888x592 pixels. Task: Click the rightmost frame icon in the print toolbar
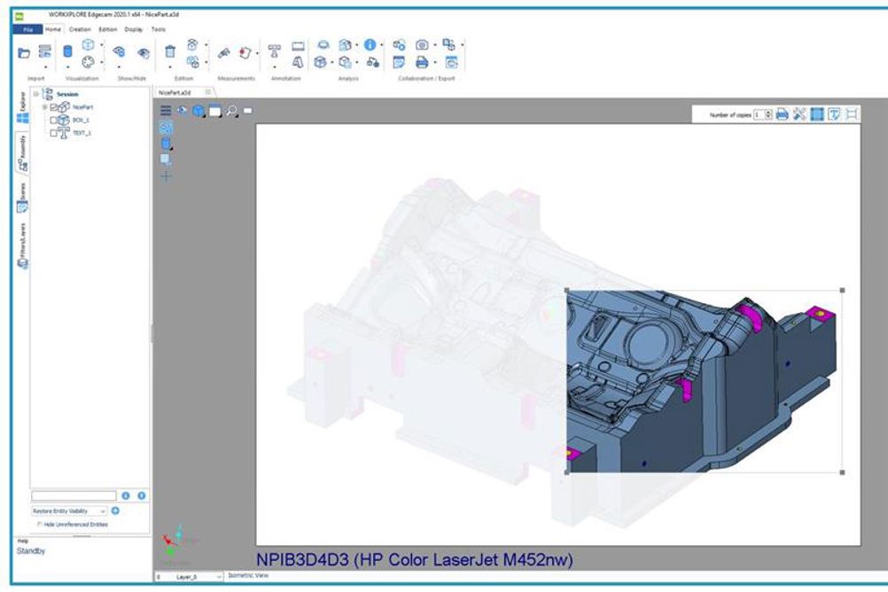(x=851, y=114)
